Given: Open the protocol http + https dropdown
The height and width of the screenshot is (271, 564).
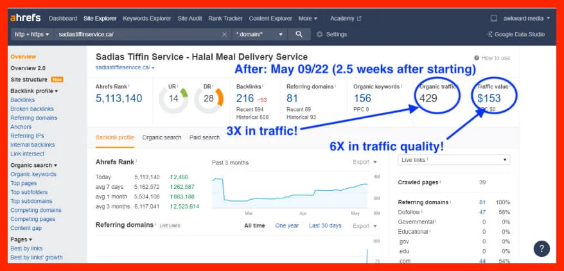Looking at the screenshot, I should click(31, 35).
